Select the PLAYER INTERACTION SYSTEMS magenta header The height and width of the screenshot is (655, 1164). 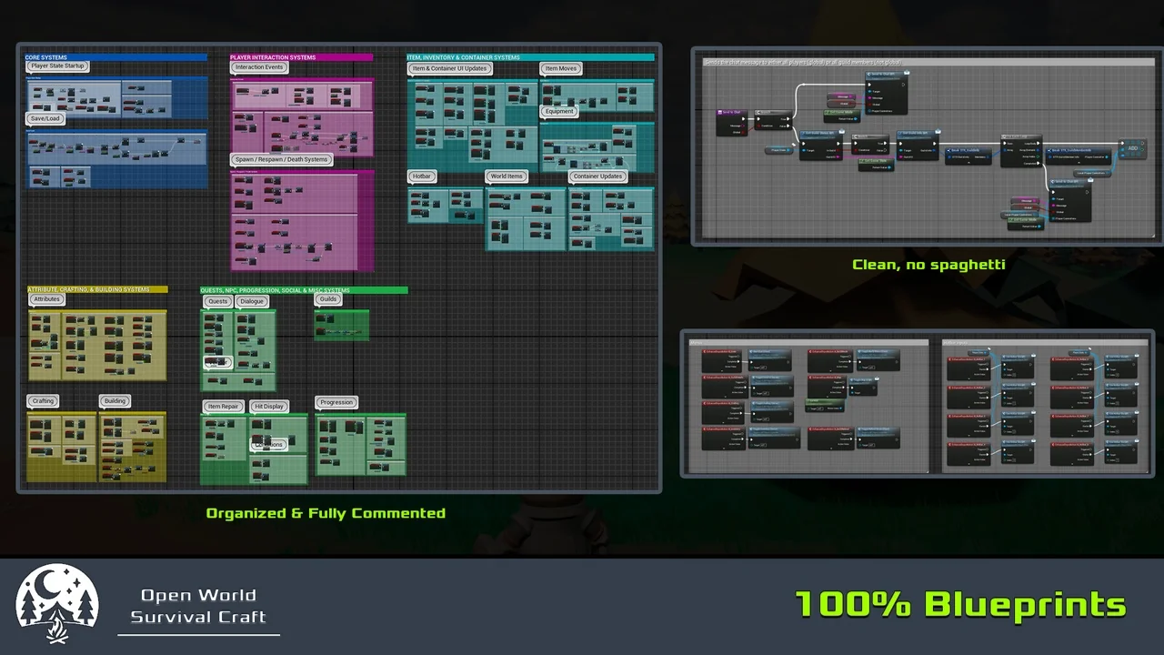(301, 57)
